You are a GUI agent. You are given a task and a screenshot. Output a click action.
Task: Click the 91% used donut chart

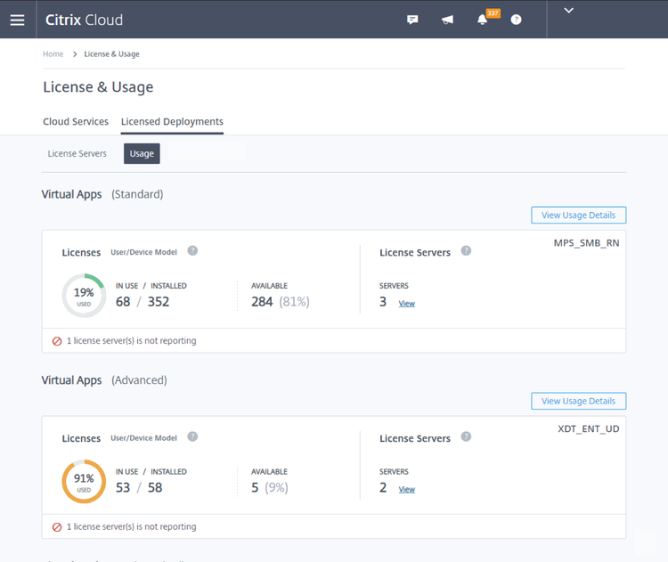coord(84,482)
